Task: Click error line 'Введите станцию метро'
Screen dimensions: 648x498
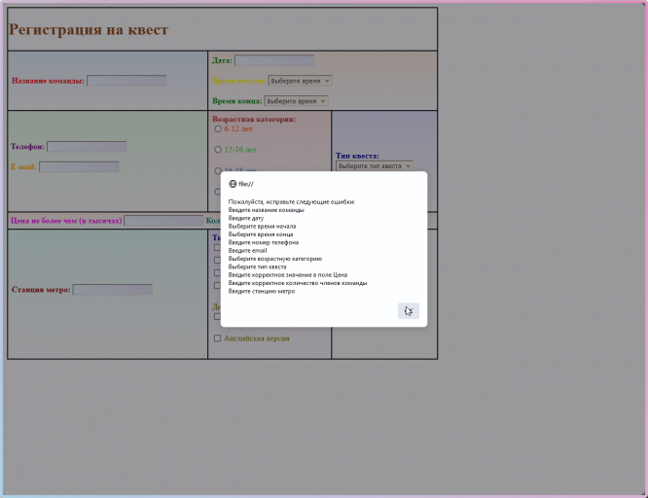Action: [262, 292]
